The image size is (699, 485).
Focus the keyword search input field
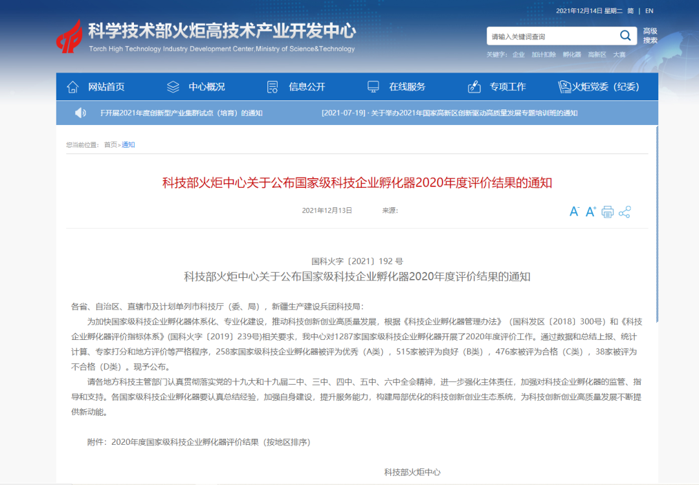[x=550, y=36]
